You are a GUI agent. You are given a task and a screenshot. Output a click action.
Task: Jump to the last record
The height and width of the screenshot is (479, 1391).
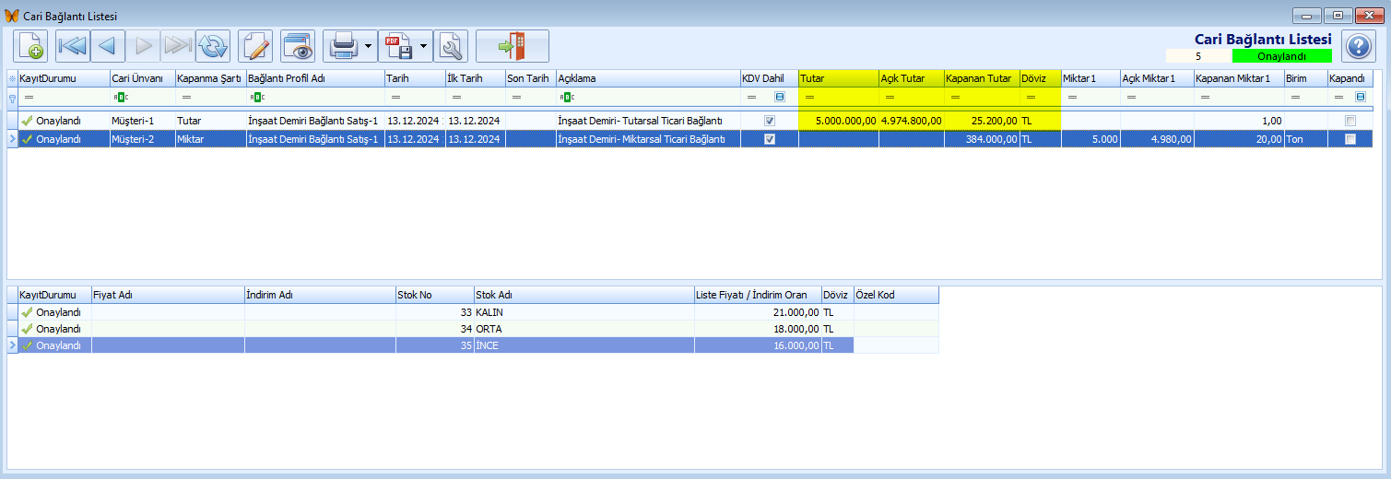[x=177, y=45]
